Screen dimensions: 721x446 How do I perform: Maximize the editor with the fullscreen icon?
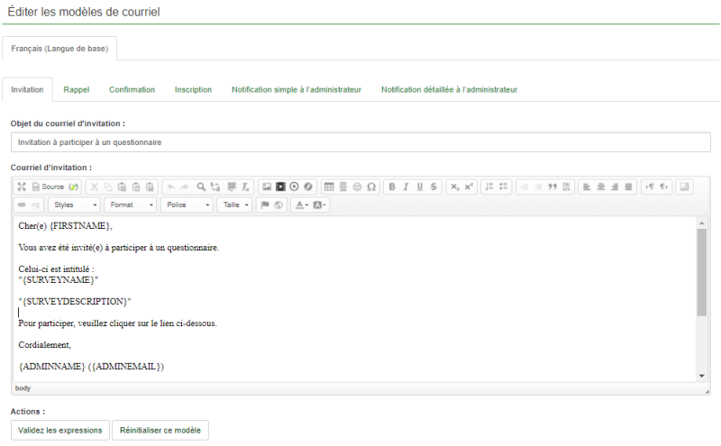click(x=22, y=187)
